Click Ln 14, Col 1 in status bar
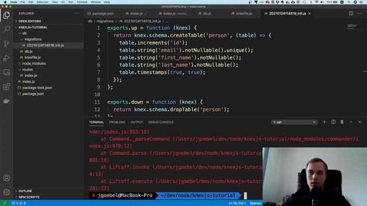This screenshot has width=367, height=206. pyautogui.click(x=237, y=203)
